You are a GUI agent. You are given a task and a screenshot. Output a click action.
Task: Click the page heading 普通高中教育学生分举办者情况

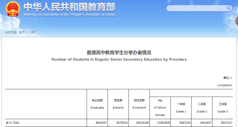pyautogui.click(x=119, y=53)
